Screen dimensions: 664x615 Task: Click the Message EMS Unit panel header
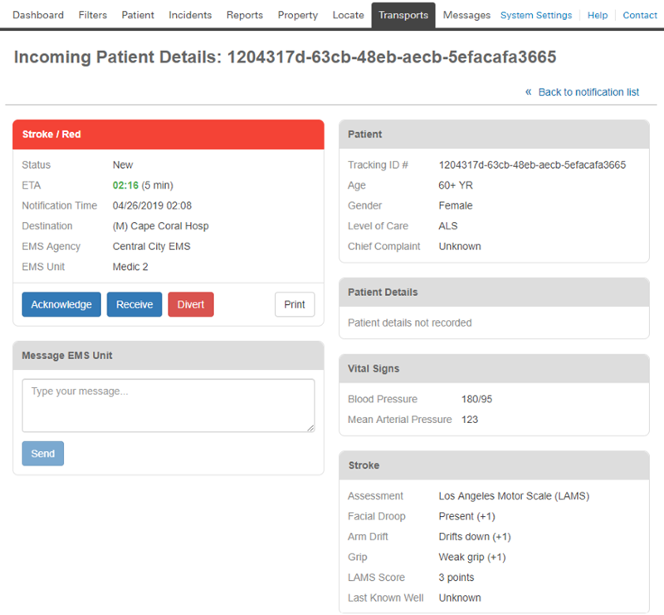click(168, 356)
